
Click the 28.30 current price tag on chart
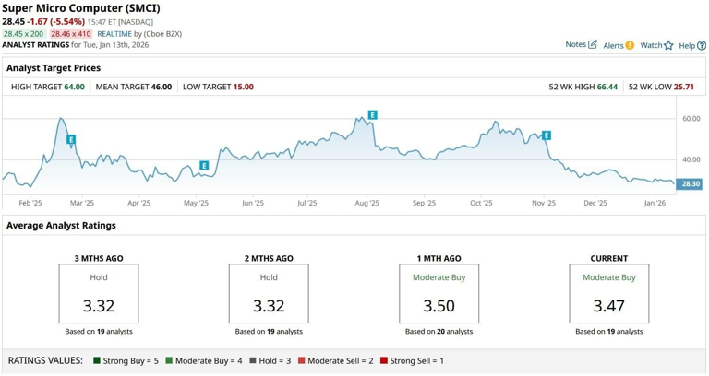[x=690, y=184]
